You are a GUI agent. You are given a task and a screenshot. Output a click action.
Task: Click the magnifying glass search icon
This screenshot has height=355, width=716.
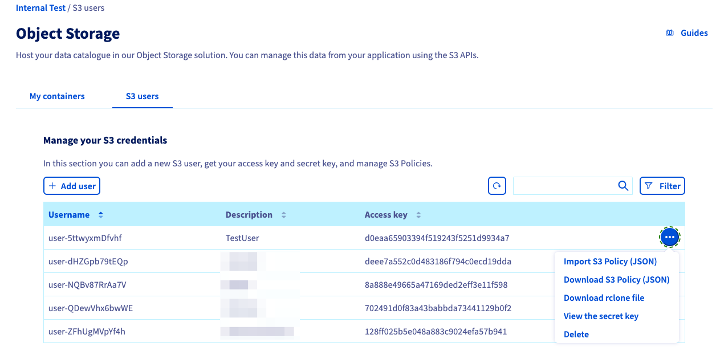tap(623, 186)
